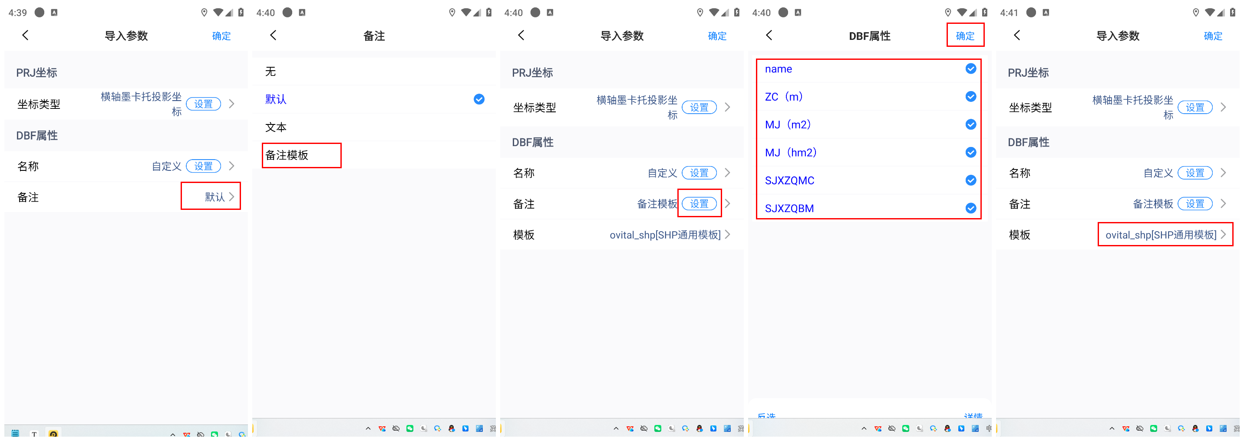Confirm with 确定 on 4:40 导入参数 screen
The width and height of the screenshot is (1244, 441).
pos(717,36)
